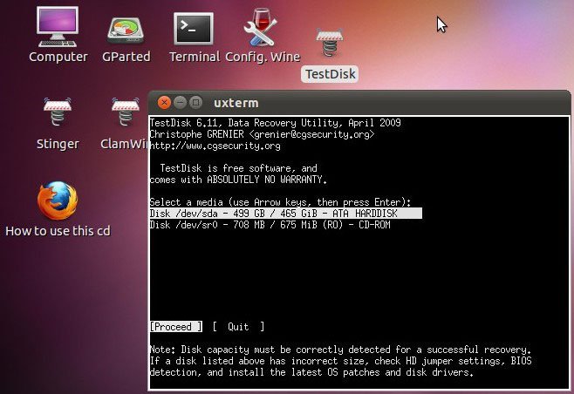Click the grenier@cgsecurity.org email text
Image resolution: width=574 pixels, height=394 pixels.
point(312,134)
